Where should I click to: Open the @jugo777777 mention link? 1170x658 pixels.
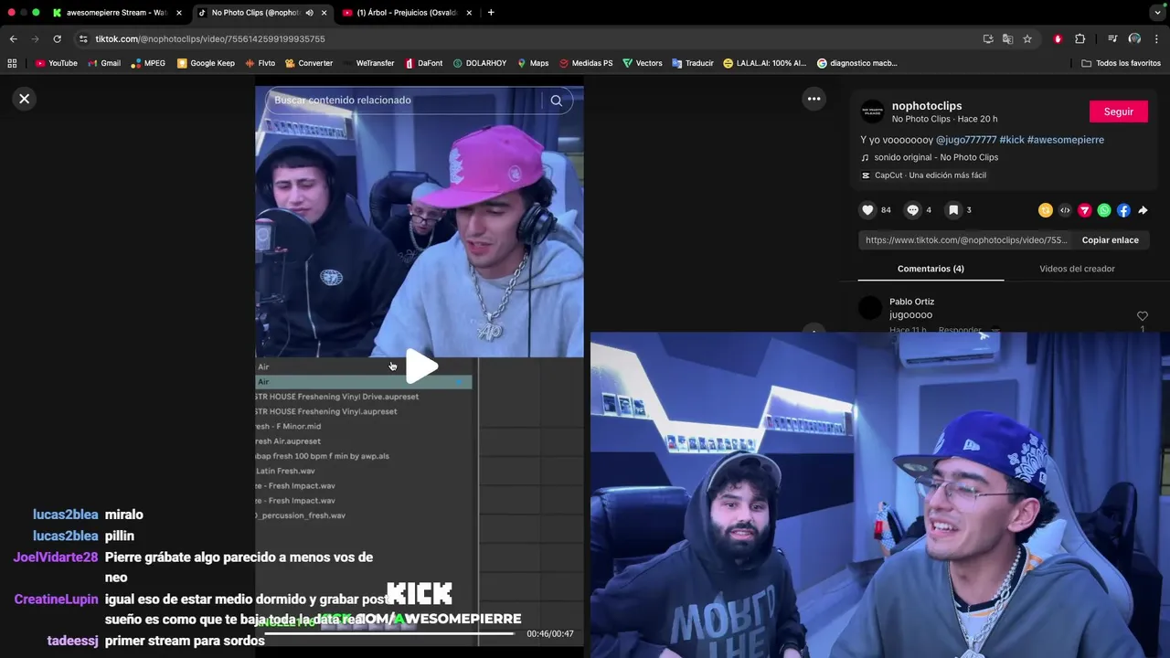[966, 140]
